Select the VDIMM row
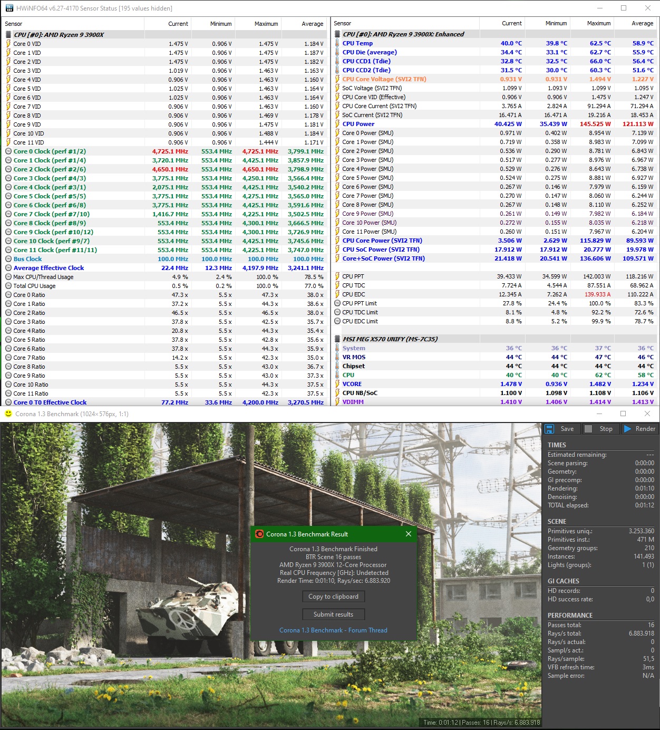The width and height of the screenshot is (660, 730). pyautogui.click(x=494, y=402)
